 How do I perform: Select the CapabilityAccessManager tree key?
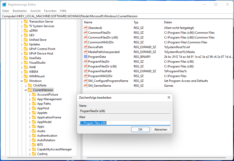54,149
